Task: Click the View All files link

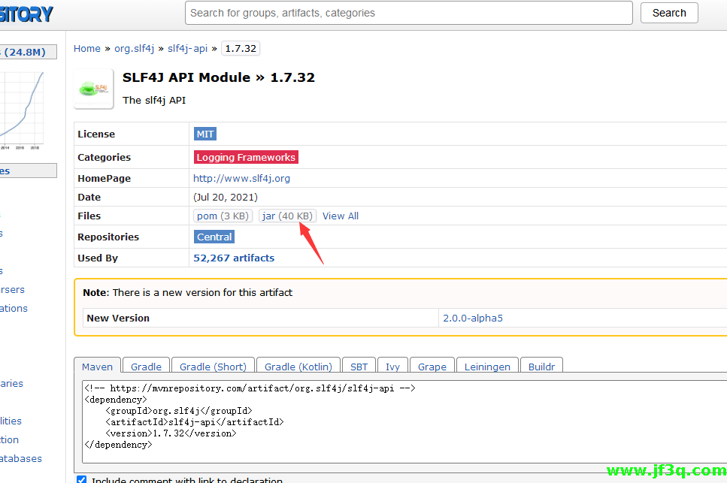Action: click(x=340, y=216)
